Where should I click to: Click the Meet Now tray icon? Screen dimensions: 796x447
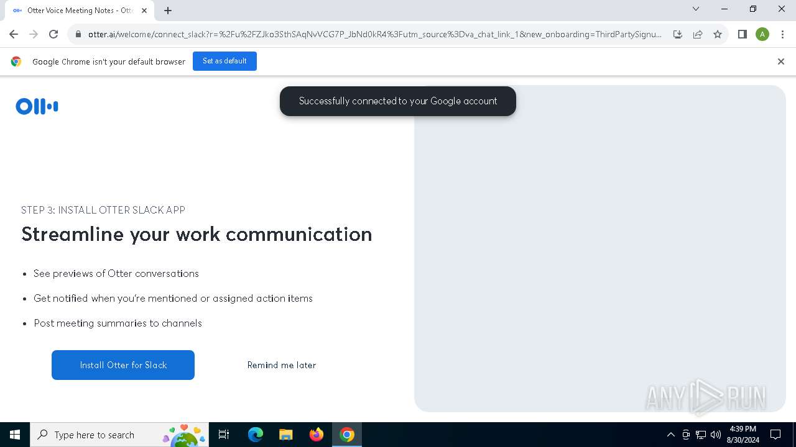(x=686, y=435)
